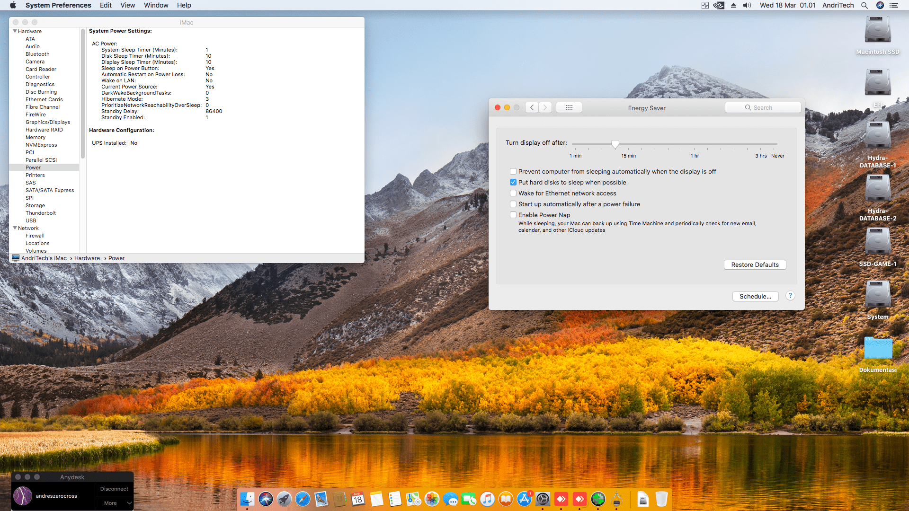
Task: Enable Wake for Ethernet network access
Action: (513, 193)
